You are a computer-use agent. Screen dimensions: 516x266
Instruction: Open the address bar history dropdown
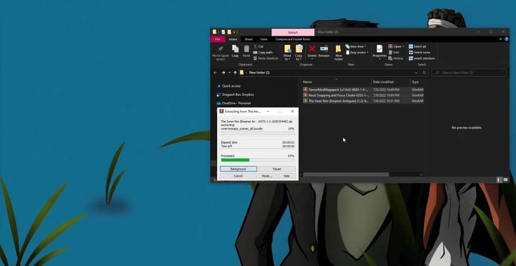(x=416, y=73)
